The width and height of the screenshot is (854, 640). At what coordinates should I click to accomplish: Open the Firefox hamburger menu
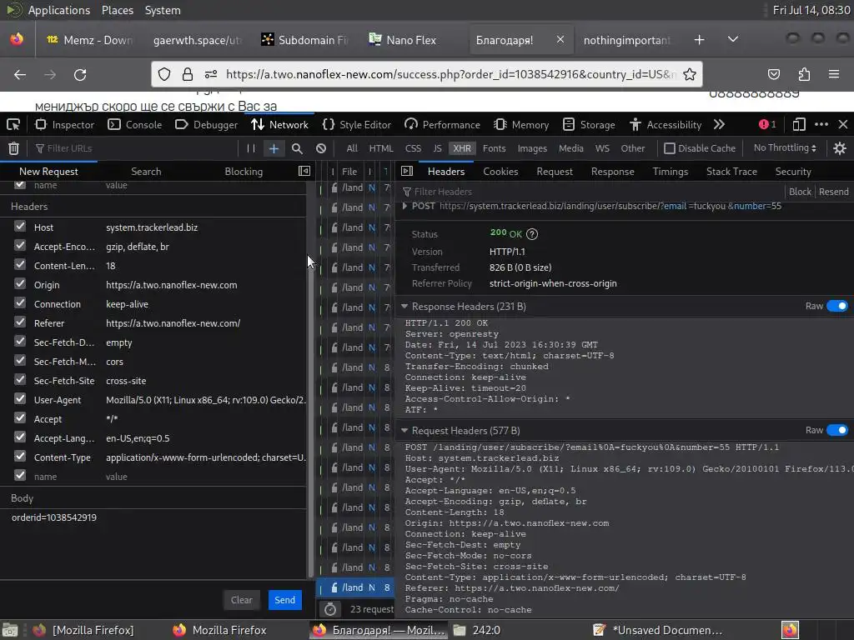tap(834, 74)
